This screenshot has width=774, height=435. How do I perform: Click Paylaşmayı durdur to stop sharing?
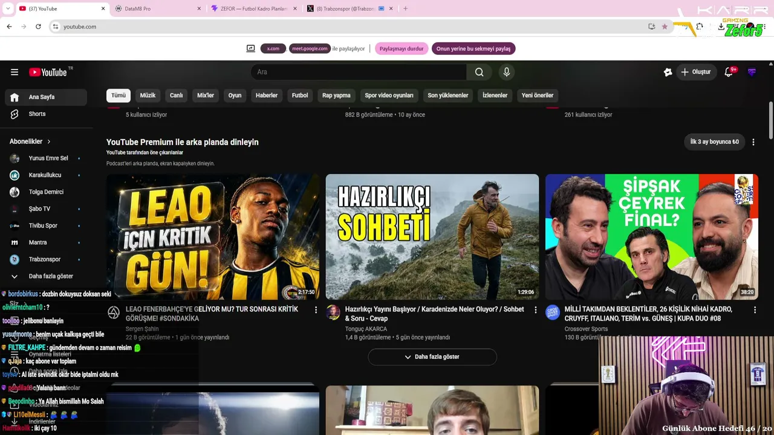pos(402,49)
